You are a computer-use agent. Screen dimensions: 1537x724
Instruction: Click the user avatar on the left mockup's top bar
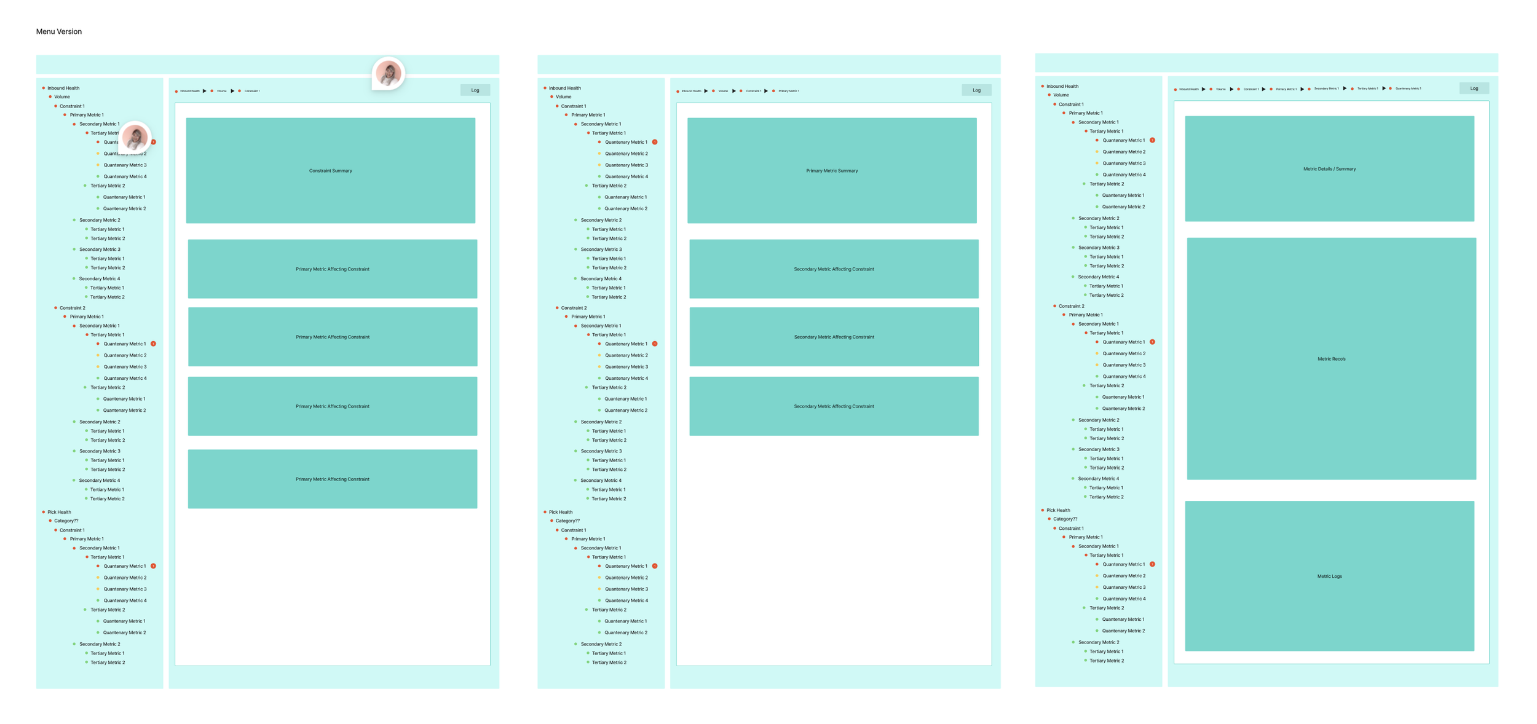[x=389, y=74]
